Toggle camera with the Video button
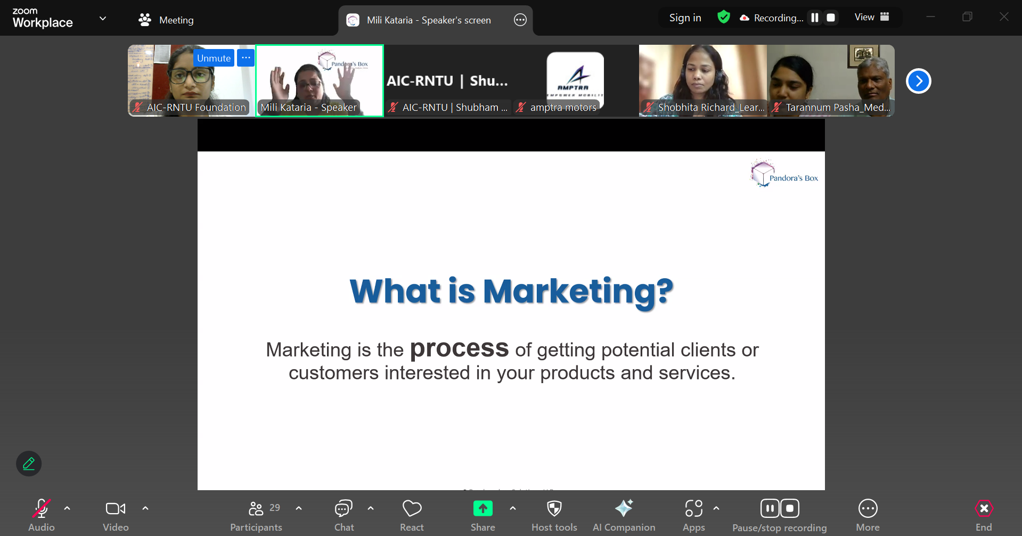Viewport: 1022px width, 536px height. pyautogui.click(x=116, y=509)
